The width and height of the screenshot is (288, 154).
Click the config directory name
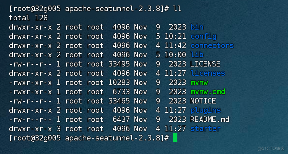click(x=203, y=36)
